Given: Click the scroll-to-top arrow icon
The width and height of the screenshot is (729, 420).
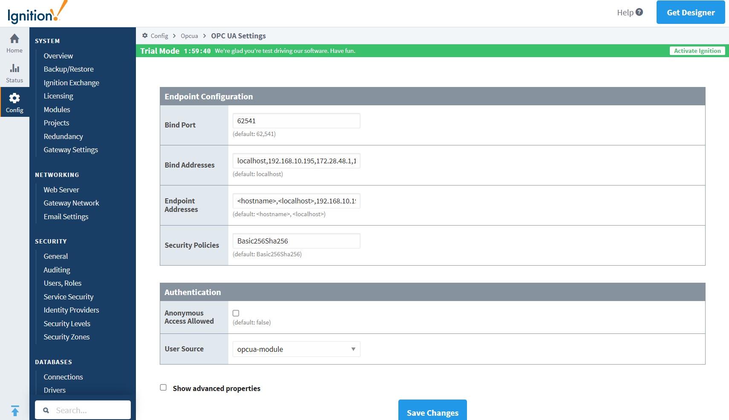Looking at the screenshot, I should 15,411.
